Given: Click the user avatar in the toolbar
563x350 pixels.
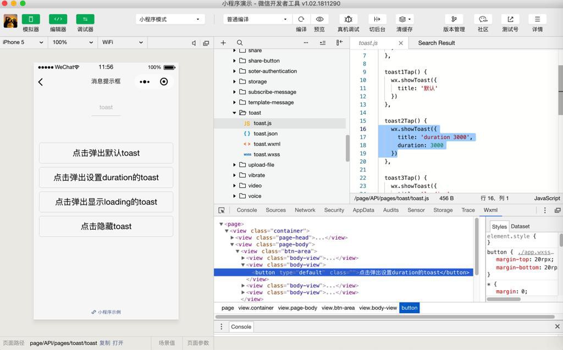Looking at the screenshot, I should tap(10, 21).
